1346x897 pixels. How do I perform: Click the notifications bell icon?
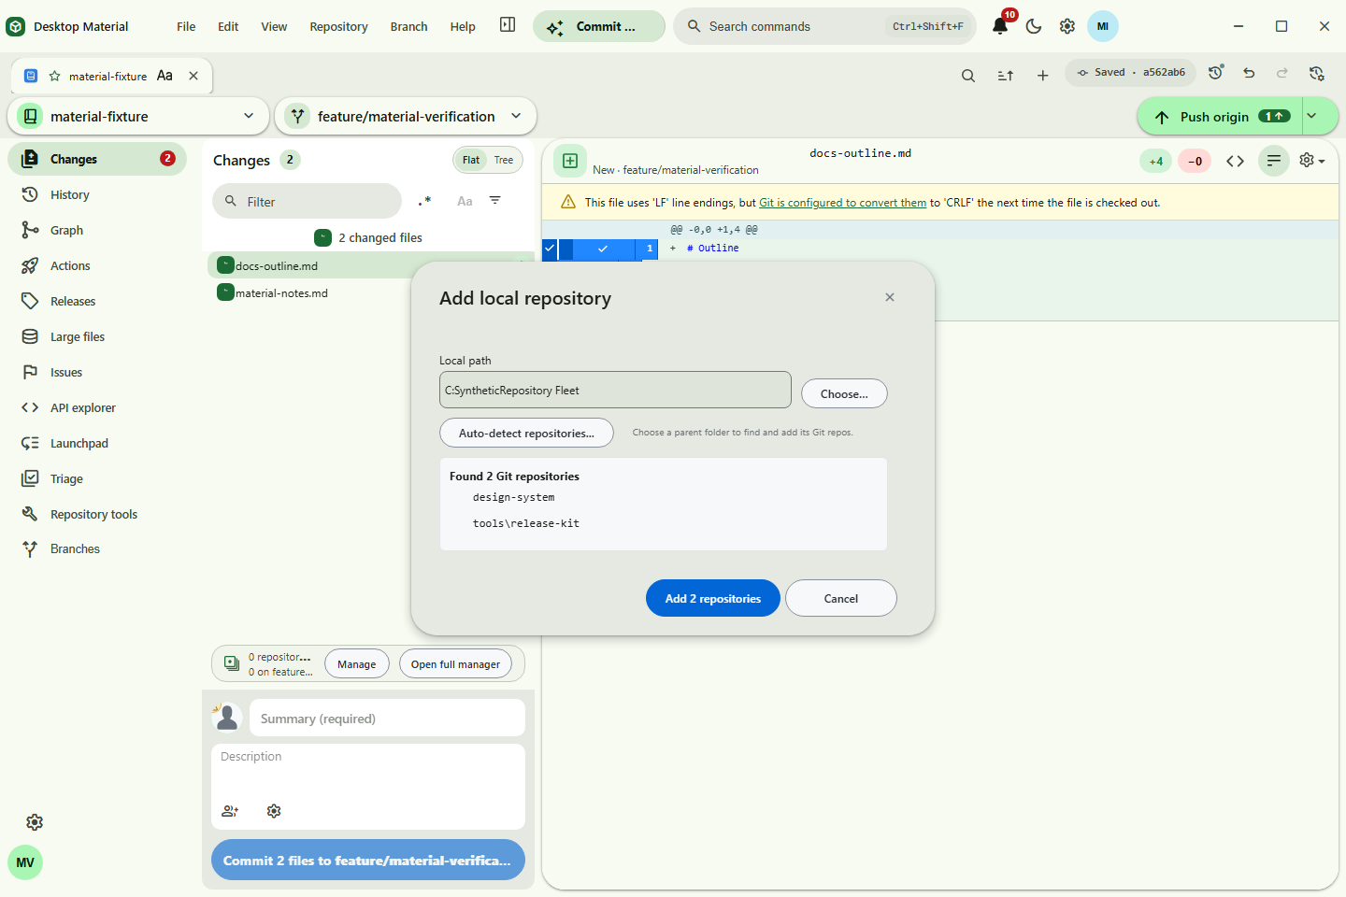1000,26
